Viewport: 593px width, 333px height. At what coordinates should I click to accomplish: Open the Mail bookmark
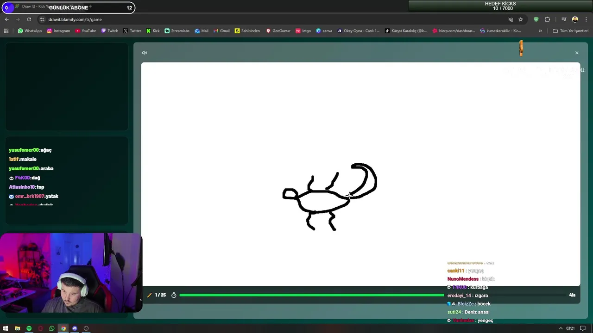[x=202, y=31]
